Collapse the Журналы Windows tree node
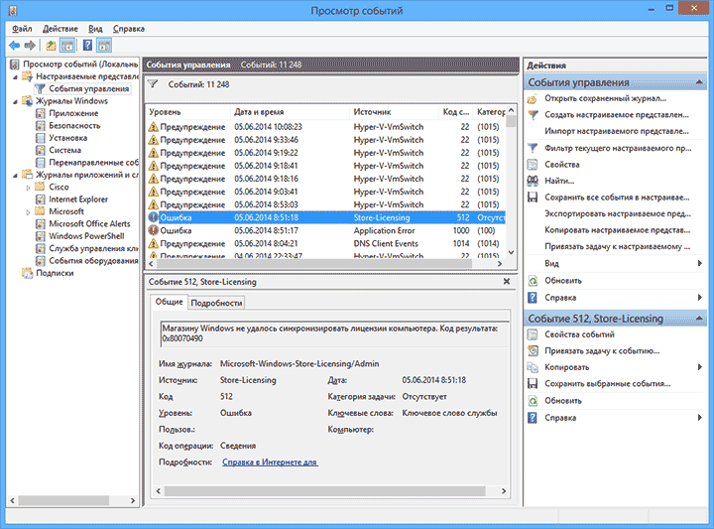 (x=16, y=101)
